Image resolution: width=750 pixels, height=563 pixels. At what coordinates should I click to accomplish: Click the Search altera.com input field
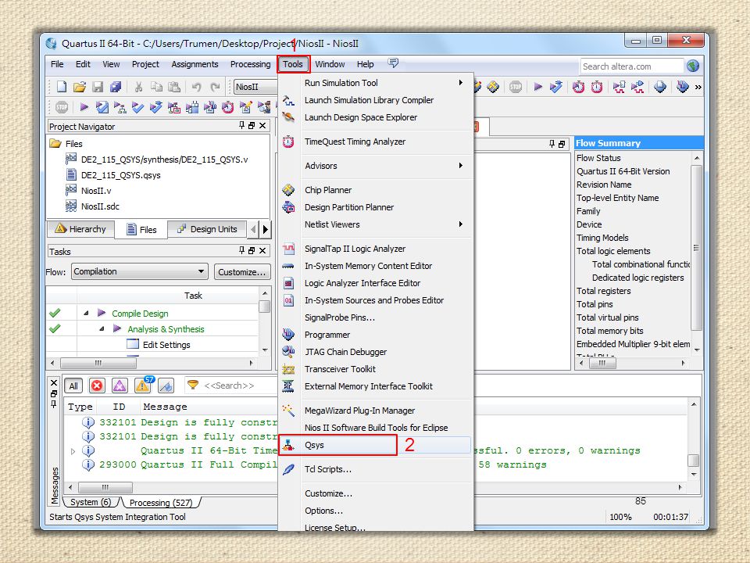(x=631, y=66)
